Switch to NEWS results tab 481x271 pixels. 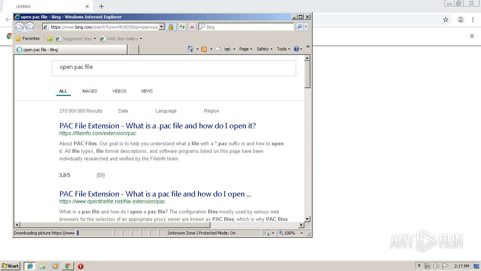point(147,91)
